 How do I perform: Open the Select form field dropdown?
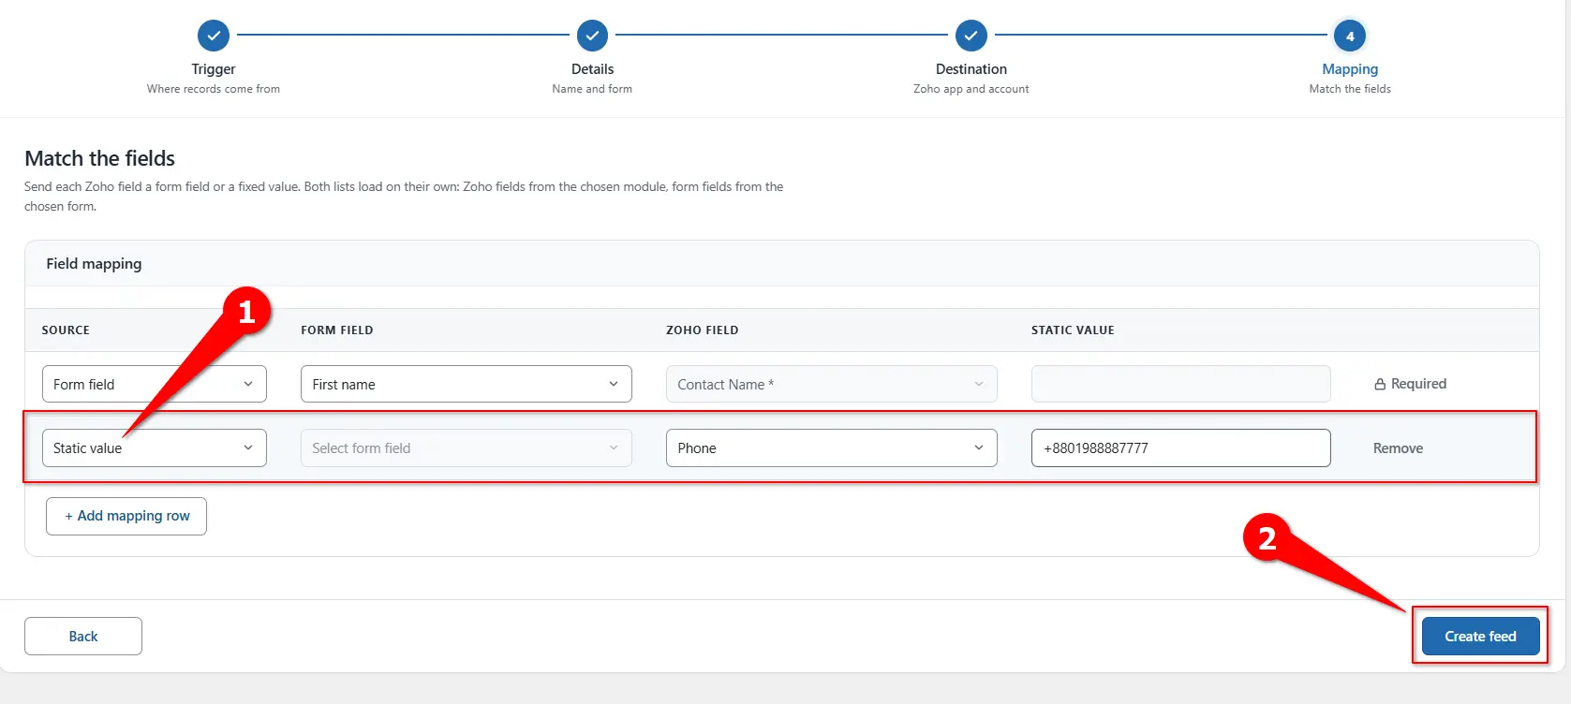point(467,447)
